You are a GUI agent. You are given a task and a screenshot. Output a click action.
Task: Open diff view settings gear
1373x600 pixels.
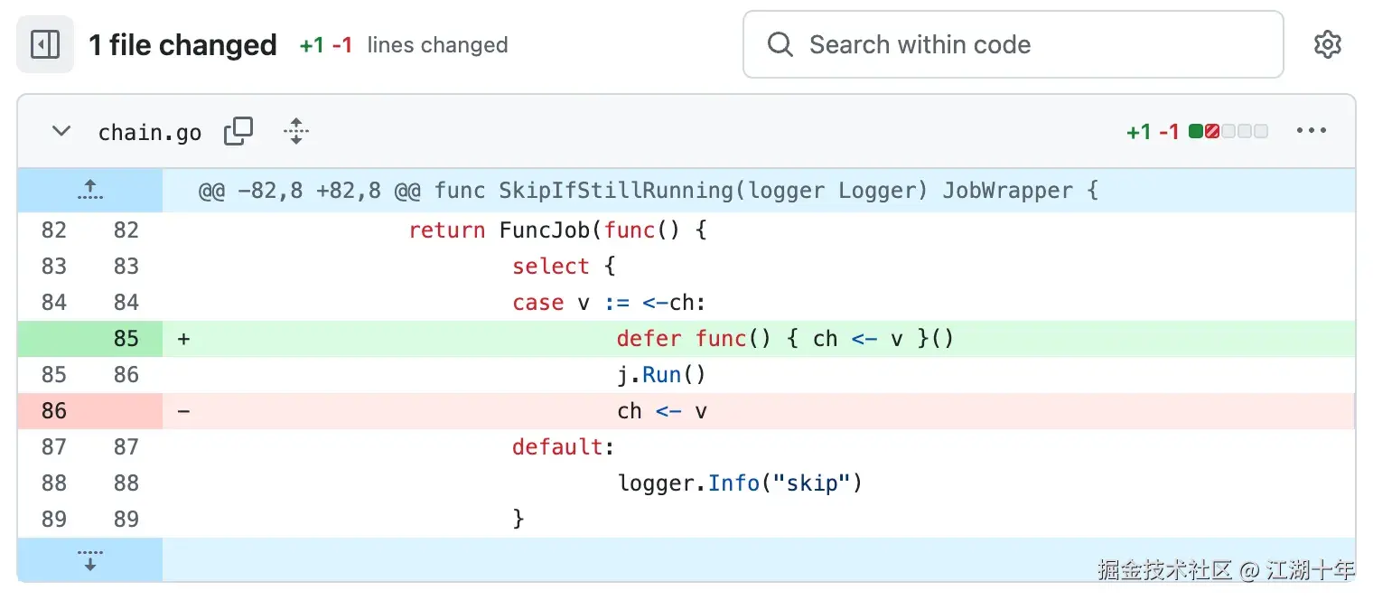(1327, 44)
